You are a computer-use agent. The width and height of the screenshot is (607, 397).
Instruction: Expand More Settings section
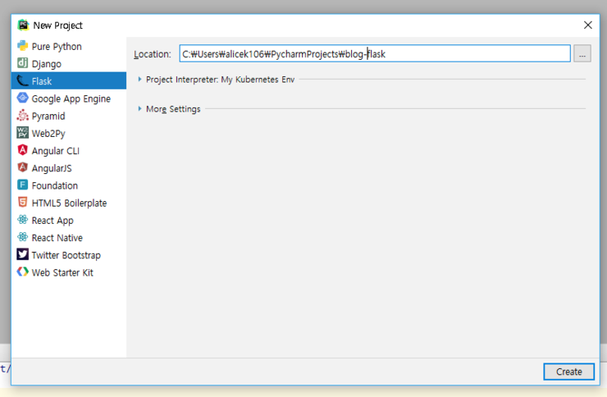pos(139,109)
